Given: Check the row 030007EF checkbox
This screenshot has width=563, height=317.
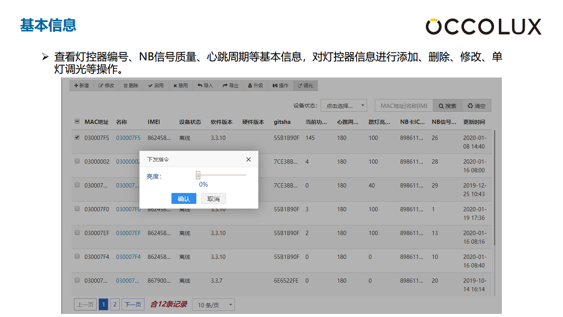Looking at the screenshot, I should click(x=77, y=232).
